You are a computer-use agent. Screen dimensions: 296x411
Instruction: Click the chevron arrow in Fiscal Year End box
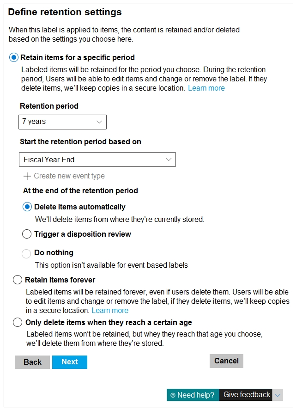coord(168,160)
